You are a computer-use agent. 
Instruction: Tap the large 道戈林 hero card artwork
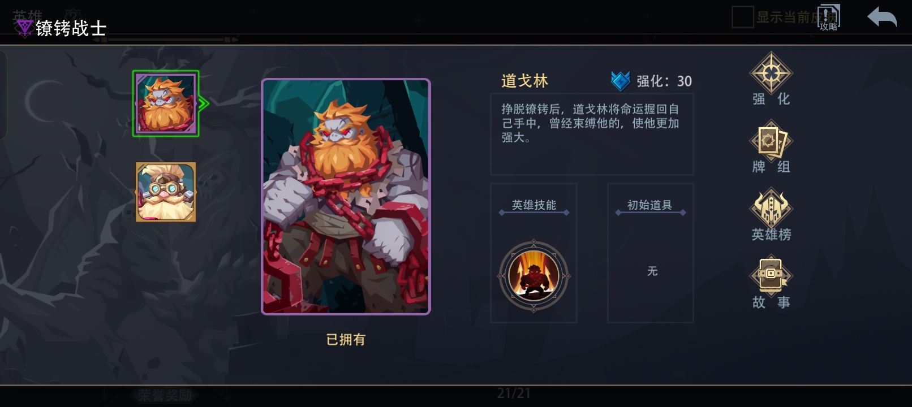346,197
